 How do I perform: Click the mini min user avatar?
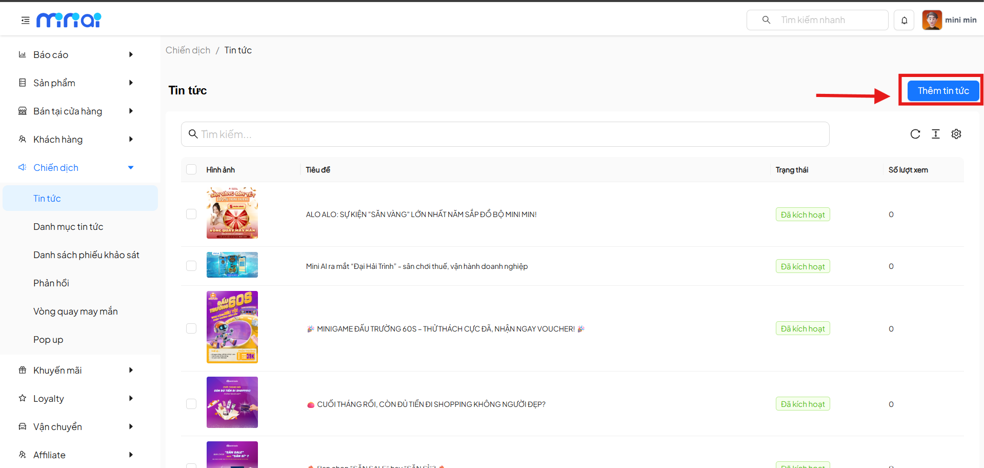(932, 20)
